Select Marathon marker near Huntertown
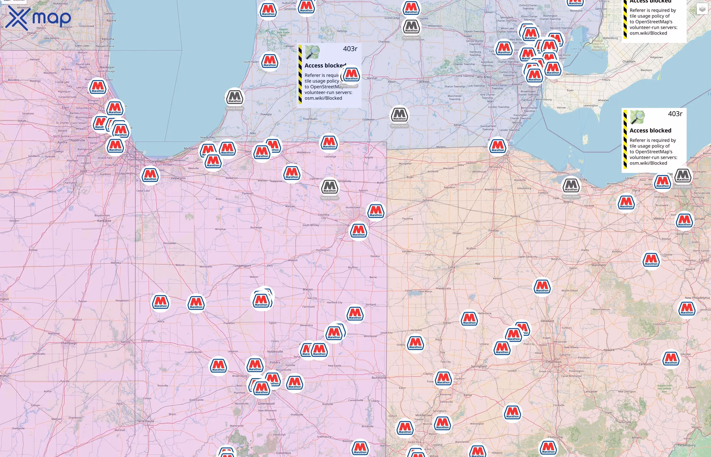Screen dimensions: 711x457 [x=376, y=211]
